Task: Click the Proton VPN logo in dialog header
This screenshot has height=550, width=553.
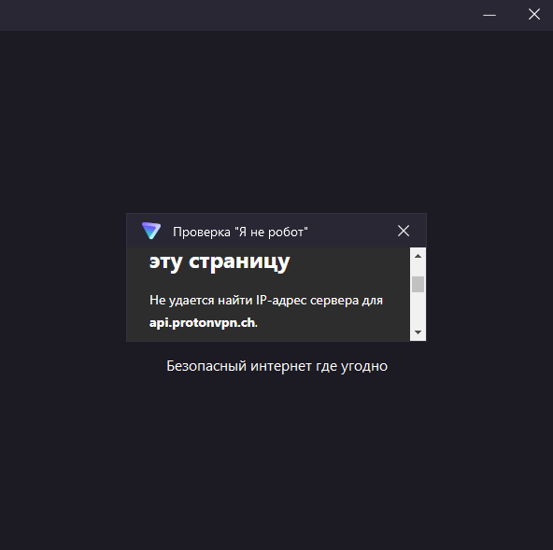Action: pyautogui.click(x=151, y=231)
